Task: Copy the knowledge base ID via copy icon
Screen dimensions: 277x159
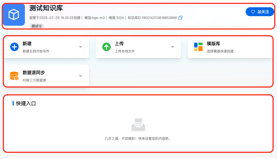Action: point(180,18)
